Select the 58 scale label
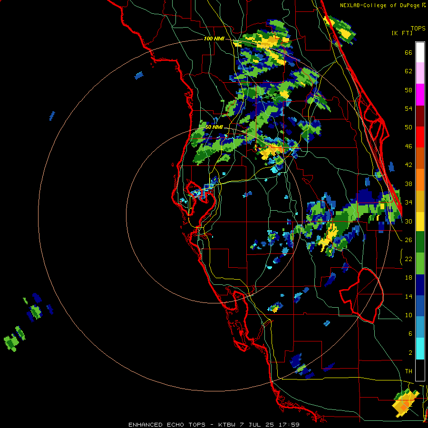 (409, 90)
